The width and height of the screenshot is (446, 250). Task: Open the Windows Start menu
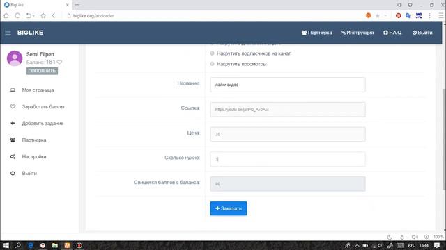click(x=6, y=245)
